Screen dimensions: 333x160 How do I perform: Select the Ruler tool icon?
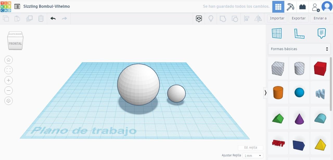pos(299,34)
